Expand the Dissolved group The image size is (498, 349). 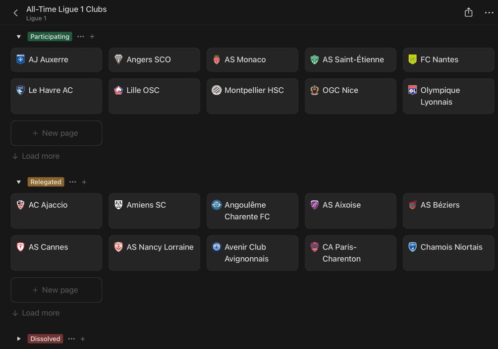click(x=19, y=339)
